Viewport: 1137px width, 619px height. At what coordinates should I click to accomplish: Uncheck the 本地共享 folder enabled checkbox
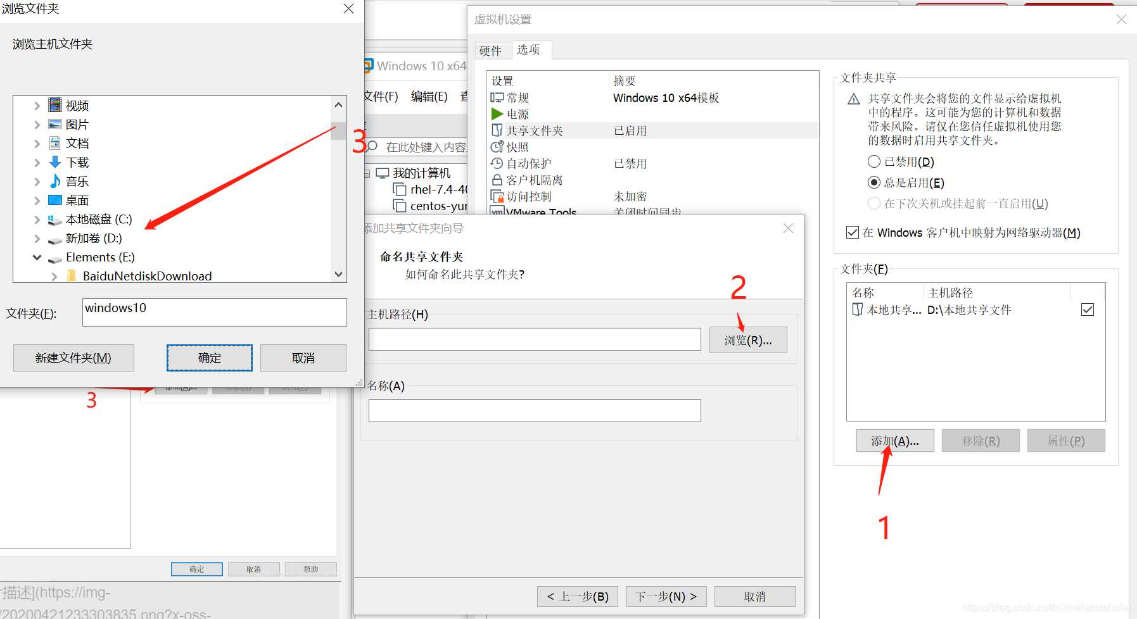pyautogui.click(x=1088, y=309)
